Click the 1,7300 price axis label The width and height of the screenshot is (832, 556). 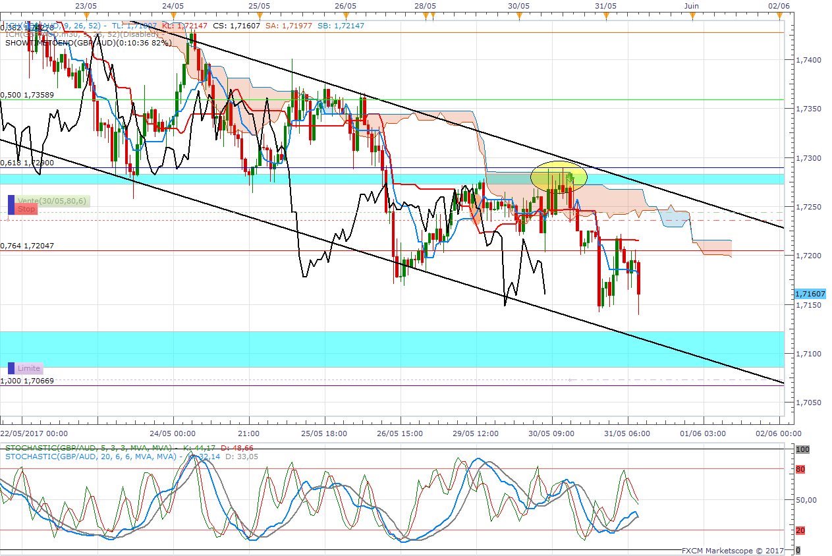808,159
